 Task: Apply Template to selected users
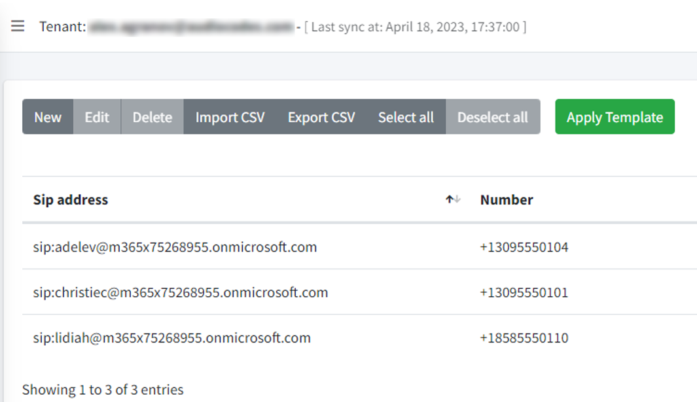pyautogui.click(x=615, y=117)
